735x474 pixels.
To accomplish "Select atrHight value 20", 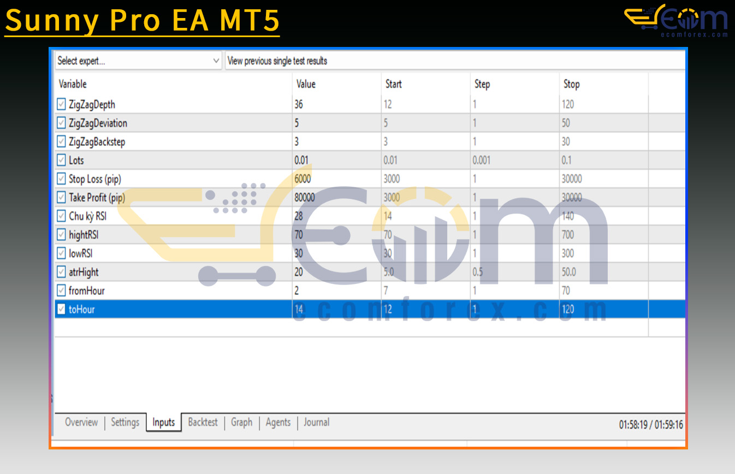I will pyautogui.click(x=299, y=271).
